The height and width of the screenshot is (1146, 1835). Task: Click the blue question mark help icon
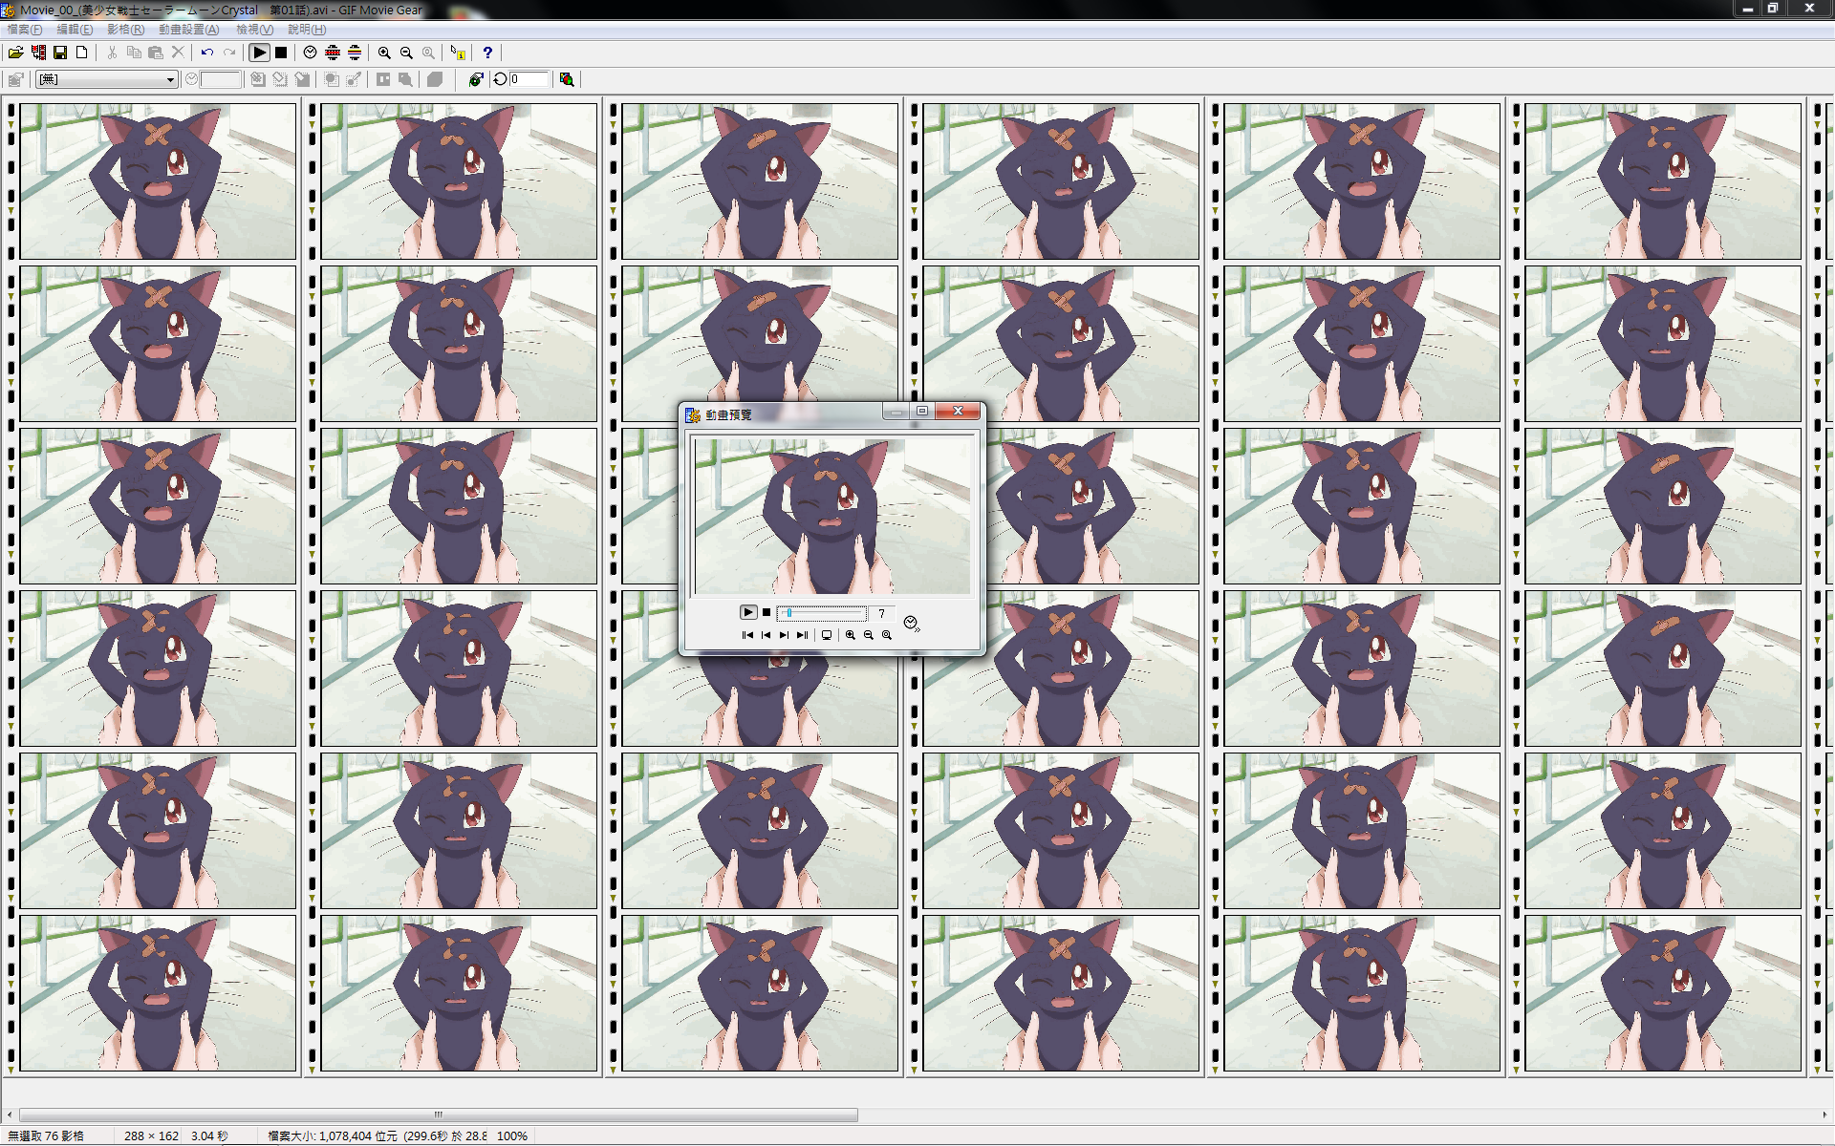coord(487,53)
